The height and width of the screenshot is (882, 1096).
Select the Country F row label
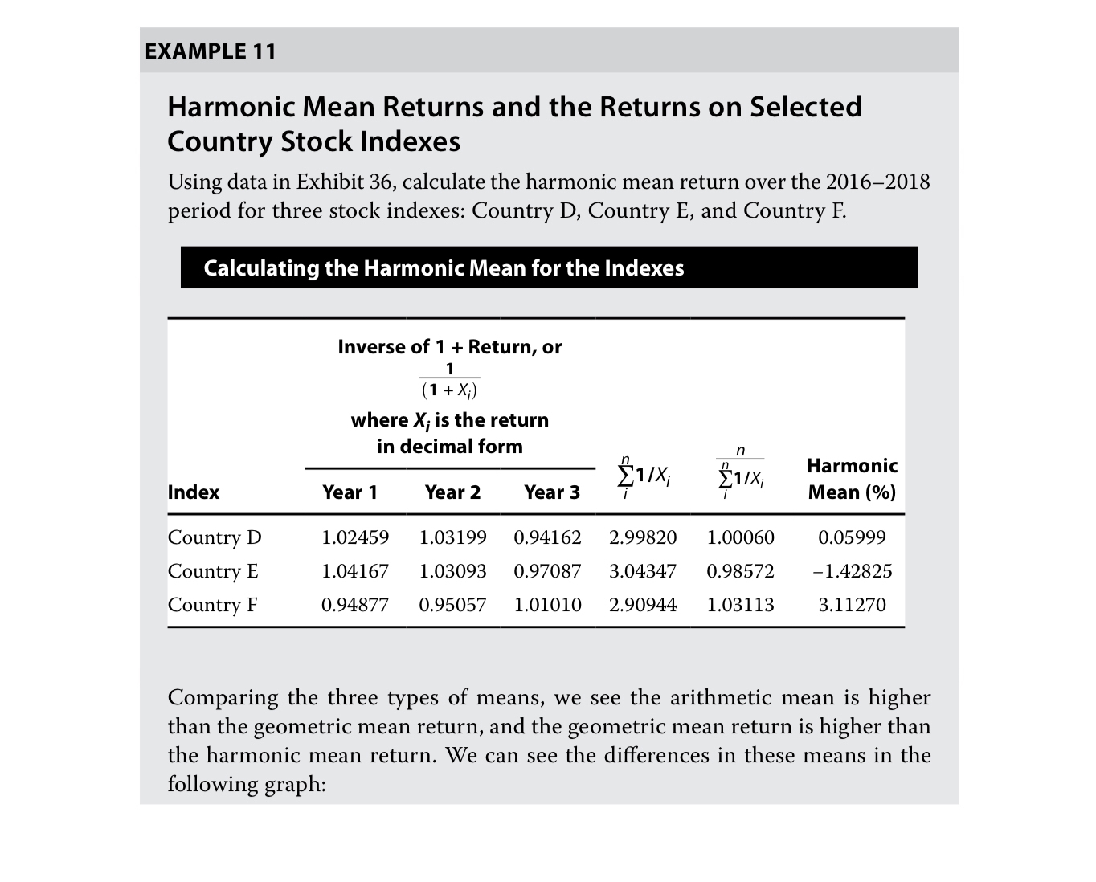point(212,605)
